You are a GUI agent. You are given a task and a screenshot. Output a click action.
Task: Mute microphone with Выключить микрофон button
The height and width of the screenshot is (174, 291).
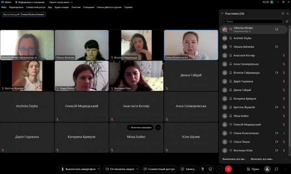[79, 169]
